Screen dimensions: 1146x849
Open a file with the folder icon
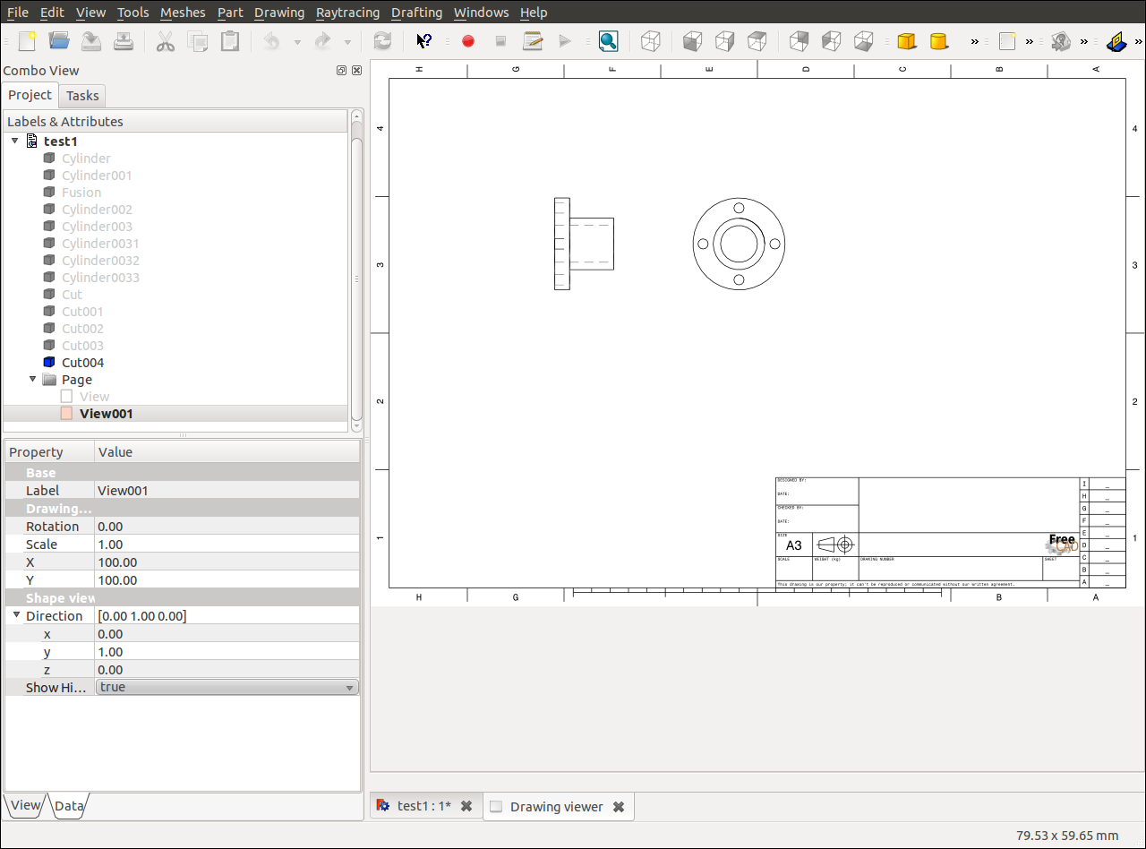[59, 41]
